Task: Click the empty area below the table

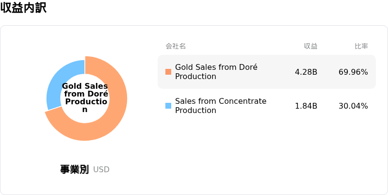Action: [x=267, y=156]
